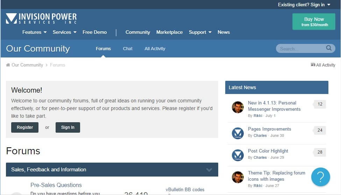Open the blue help question-mark bubble
The height and width of the screenshot is (195, 341).
(321, 177)
